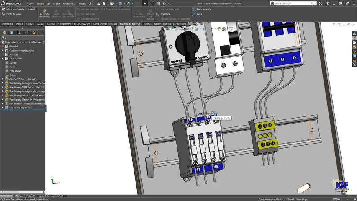Click the Recorrido automático tool
This screenshot has height=201, width=357.
click(x=45, y=13)
